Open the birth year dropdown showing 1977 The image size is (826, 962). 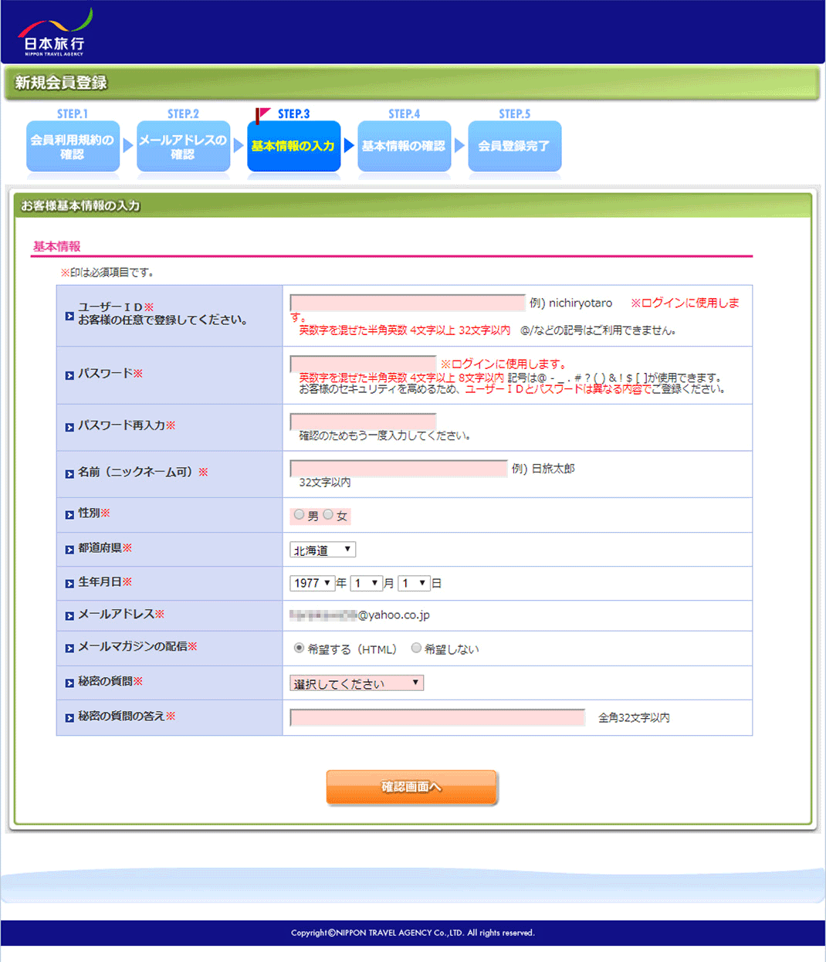tap(312, 583)
